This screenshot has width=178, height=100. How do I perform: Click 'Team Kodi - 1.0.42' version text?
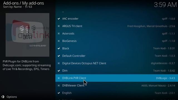[164, 71]
